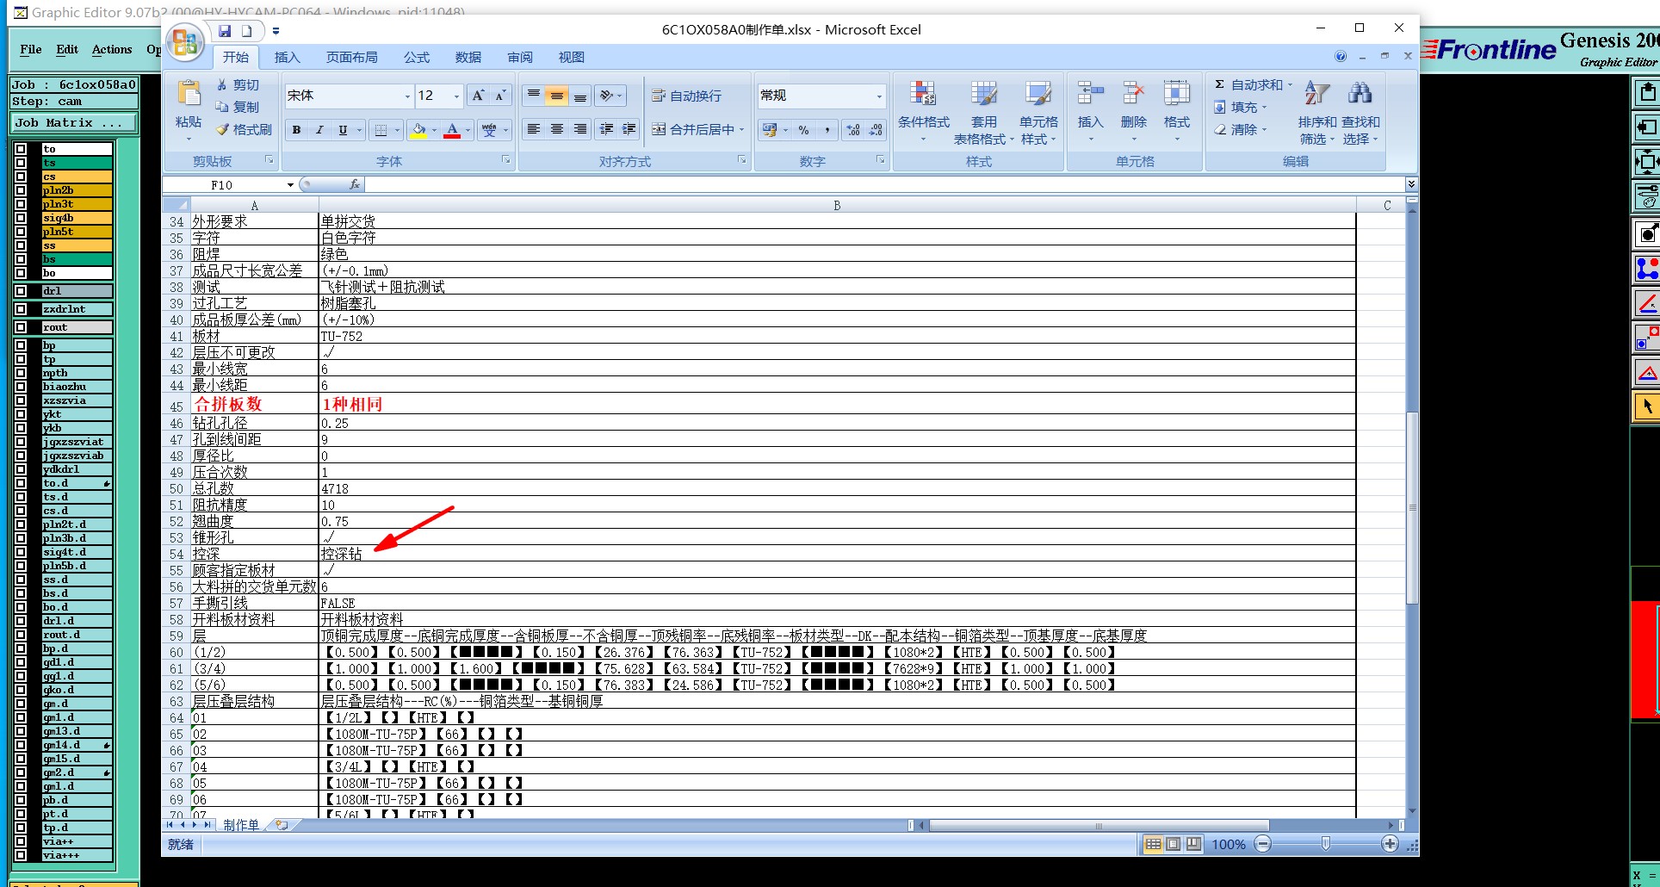Open the Actions menu in Genesis

click(x=112, y=49)
